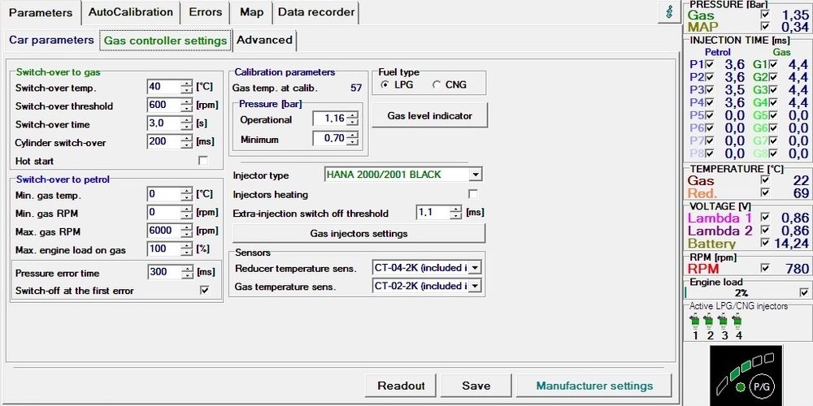This screenshot has width=813, height=406.
Task: Select the CNG fuel type radio button
Action: [436, 84]
